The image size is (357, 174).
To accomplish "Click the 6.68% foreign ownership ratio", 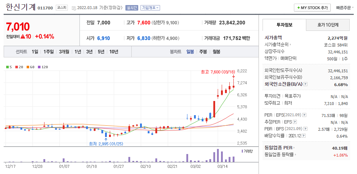I will tap(342, 85).
